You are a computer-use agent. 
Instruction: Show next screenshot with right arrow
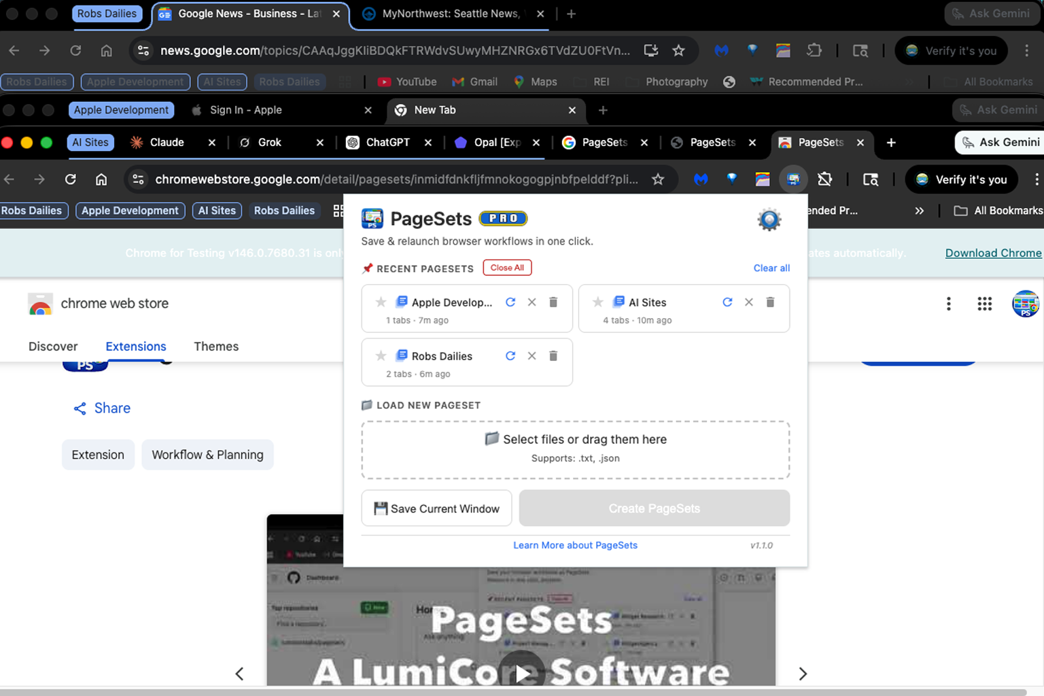point(803,674)
